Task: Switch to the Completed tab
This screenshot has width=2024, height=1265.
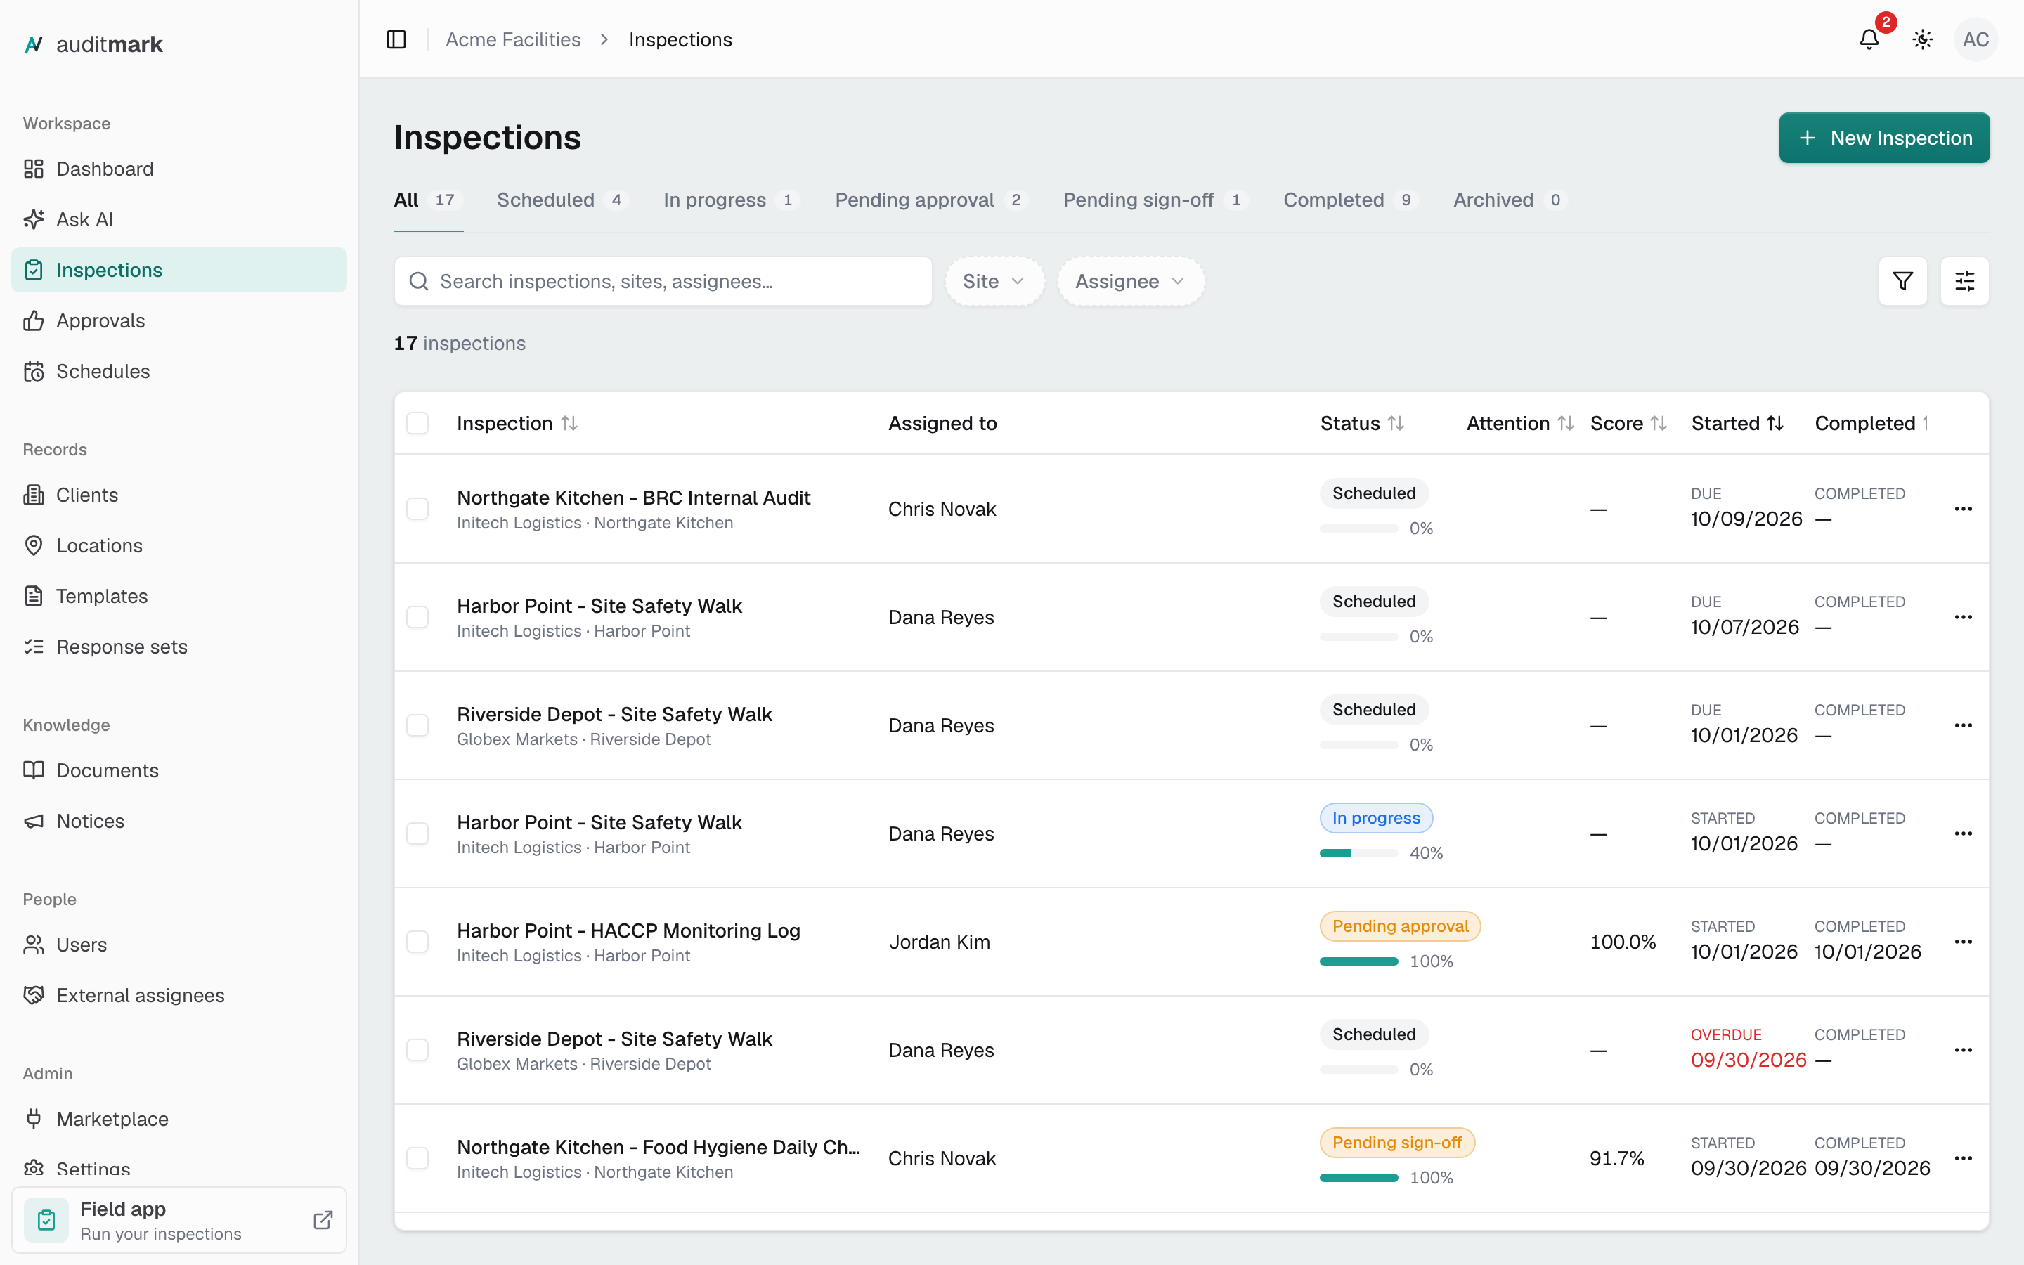Action: 1350,200
